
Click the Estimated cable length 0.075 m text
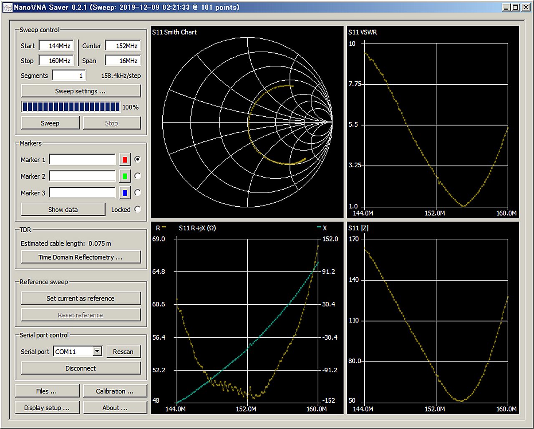tap(66, 243)
